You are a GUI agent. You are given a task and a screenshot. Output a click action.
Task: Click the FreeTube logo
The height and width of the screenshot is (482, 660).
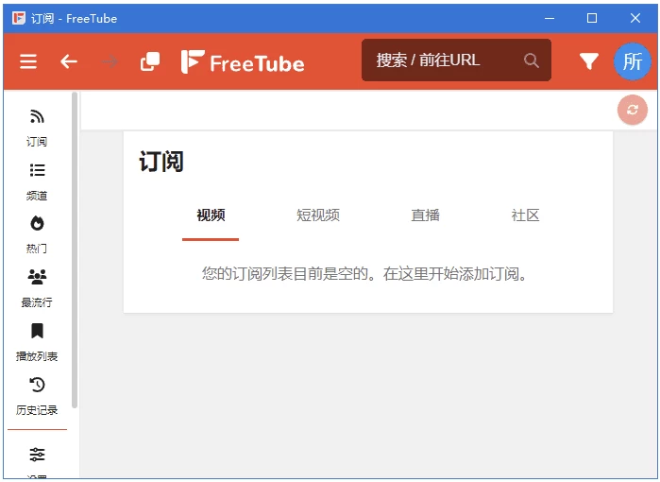243,62
